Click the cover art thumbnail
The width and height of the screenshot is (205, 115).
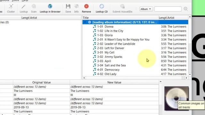point(176,98)
